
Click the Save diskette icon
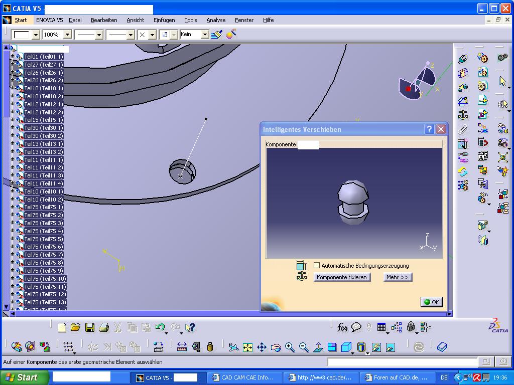[89, 327]
